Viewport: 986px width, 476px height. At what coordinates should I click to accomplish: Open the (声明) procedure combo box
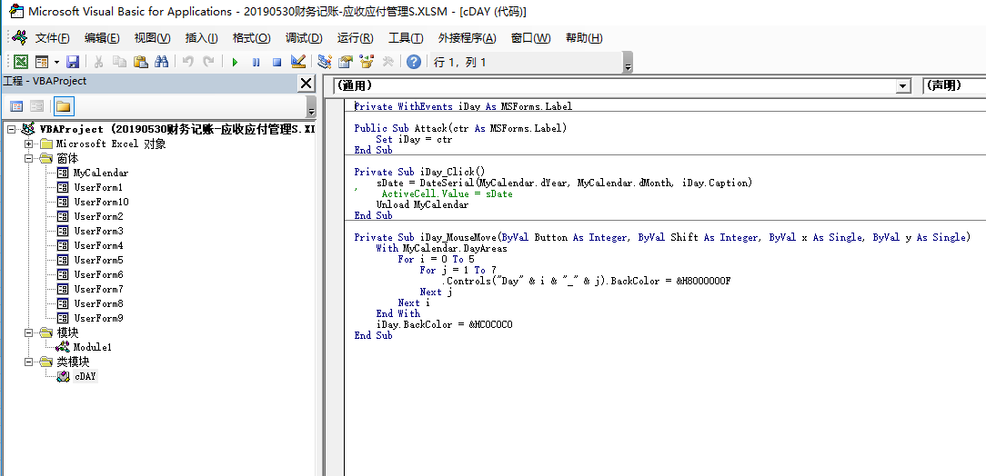click(x=954, y=86)
